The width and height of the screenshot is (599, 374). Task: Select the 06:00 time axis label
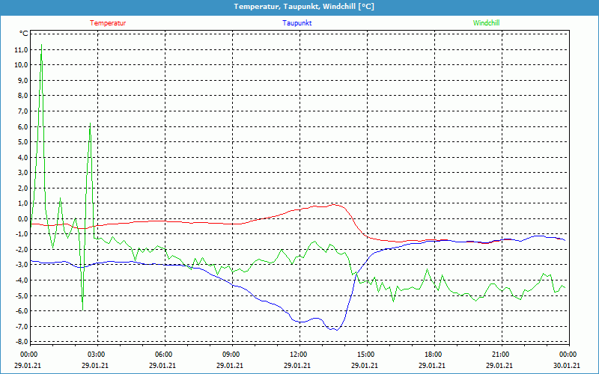(x=164, y=355)
